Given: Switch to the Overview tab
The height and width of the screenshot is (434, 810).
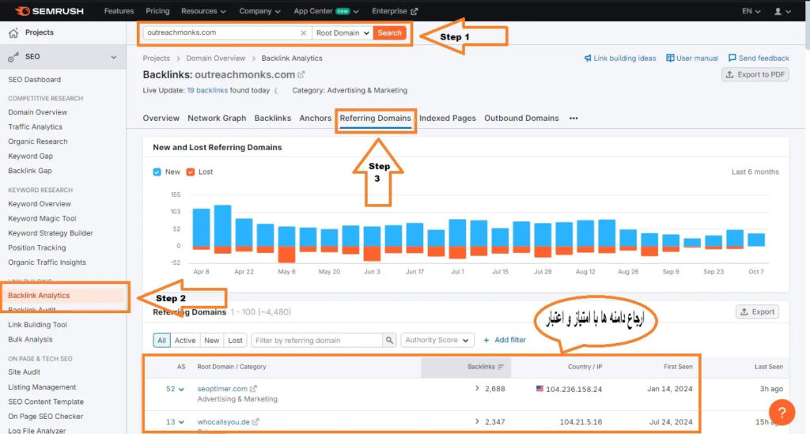Looking at the screenshot, I should pyautogui.click(x=161, y=118).
